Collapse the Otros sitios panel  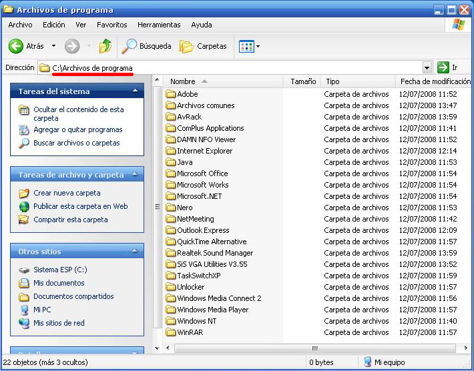(135, 251)
